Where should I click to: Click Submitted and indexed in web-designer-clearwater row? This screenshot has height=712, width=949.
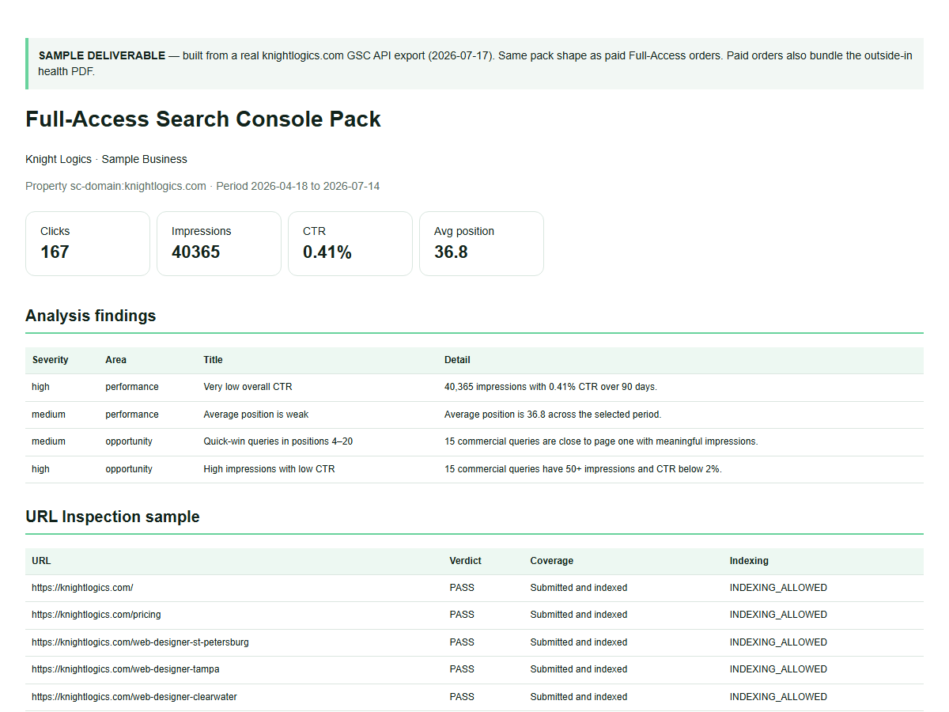[579, 697]
